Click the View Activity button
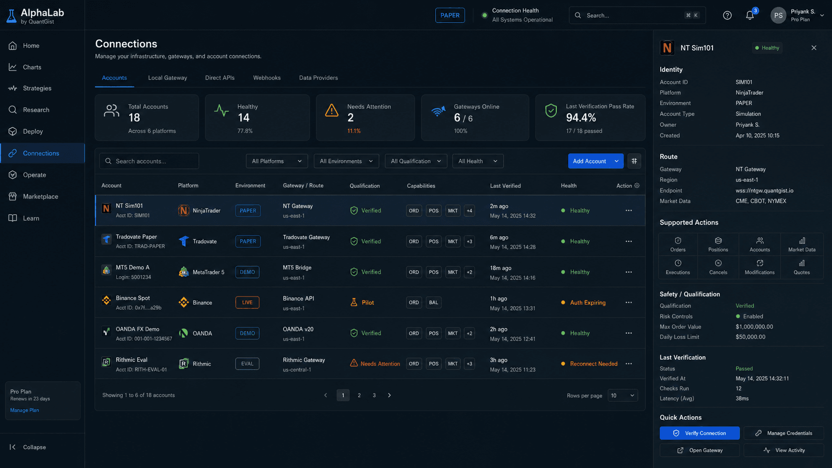The width and height of the screenshot is (832, 468). (784, 450)
